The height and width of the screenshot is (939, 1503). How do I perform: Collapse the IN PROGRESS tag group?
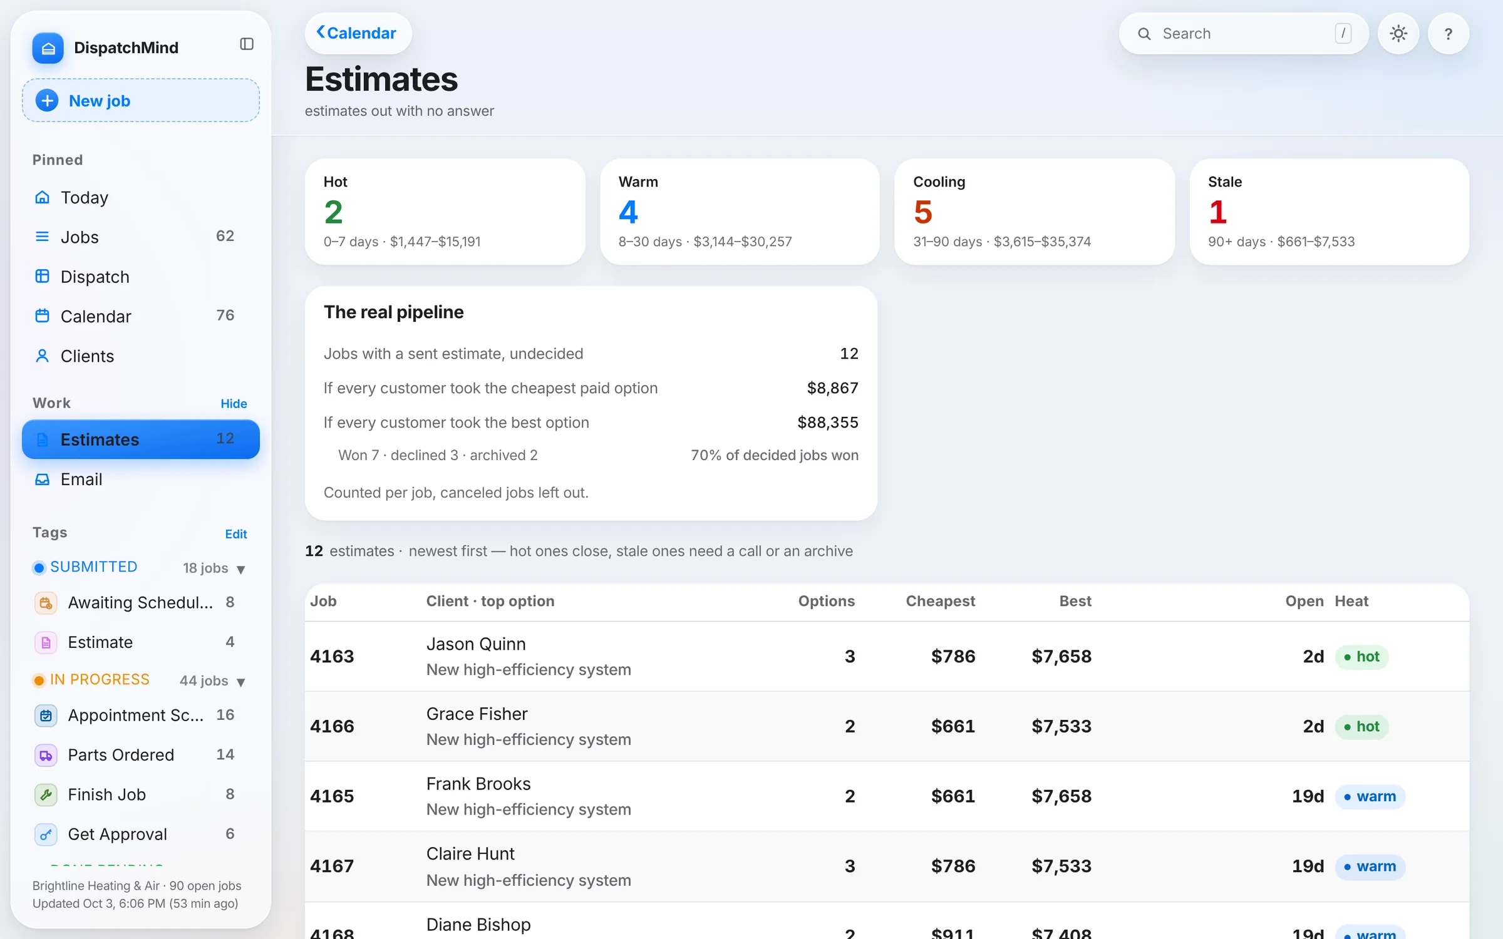(241, 682)
